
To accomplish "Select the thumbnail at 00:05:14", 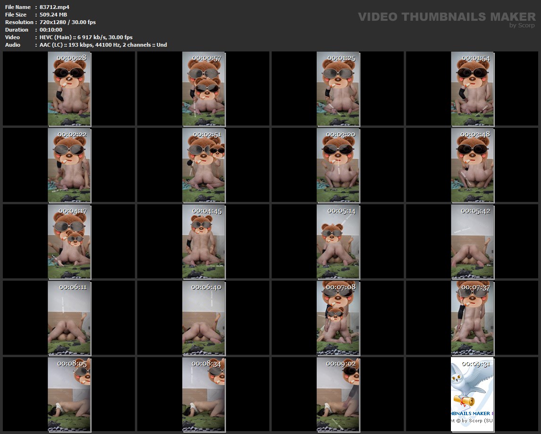I will coord(338,242).
